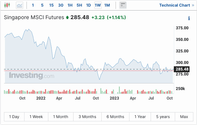Open the news overlay icon in toolbar
The image size is (197, 125).
(x=123, y=5)
